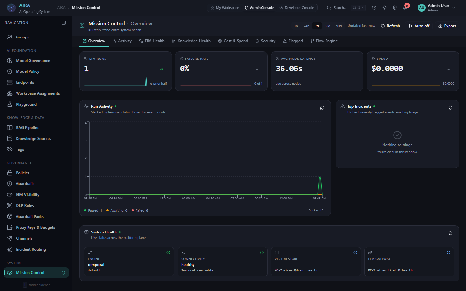Click the EIM Runs KPI card
466x291 pixels.
coord(126,71)
